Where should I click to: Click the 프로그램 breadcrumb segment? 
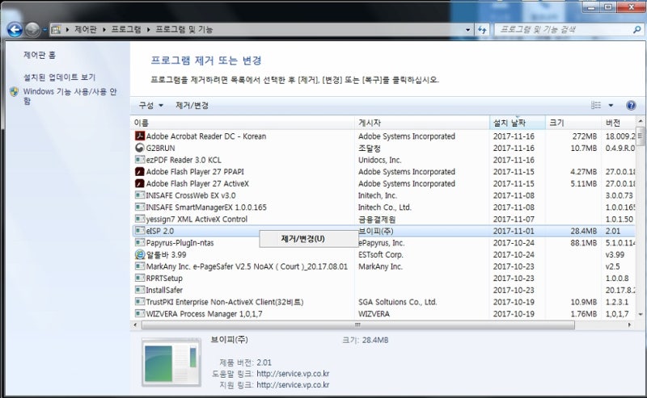[126, 30]
